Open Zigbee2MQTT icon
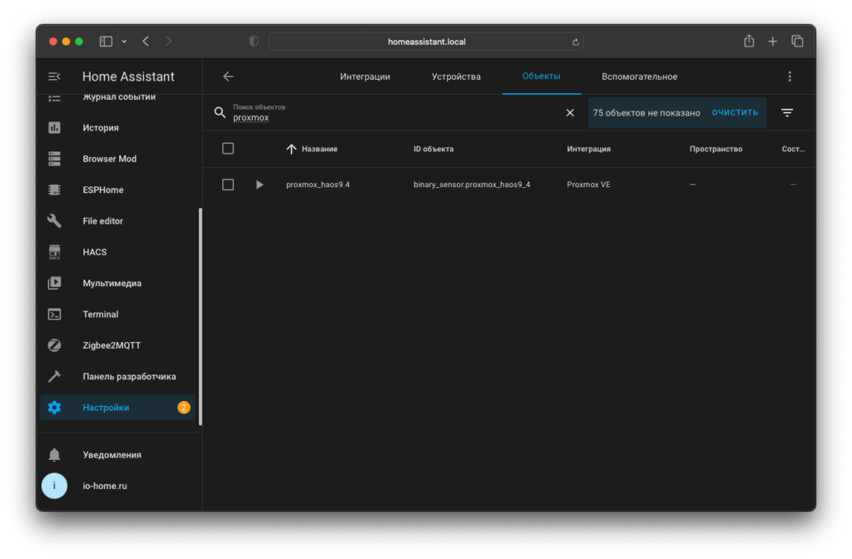852x559 pixels. [x=54, y=345]
